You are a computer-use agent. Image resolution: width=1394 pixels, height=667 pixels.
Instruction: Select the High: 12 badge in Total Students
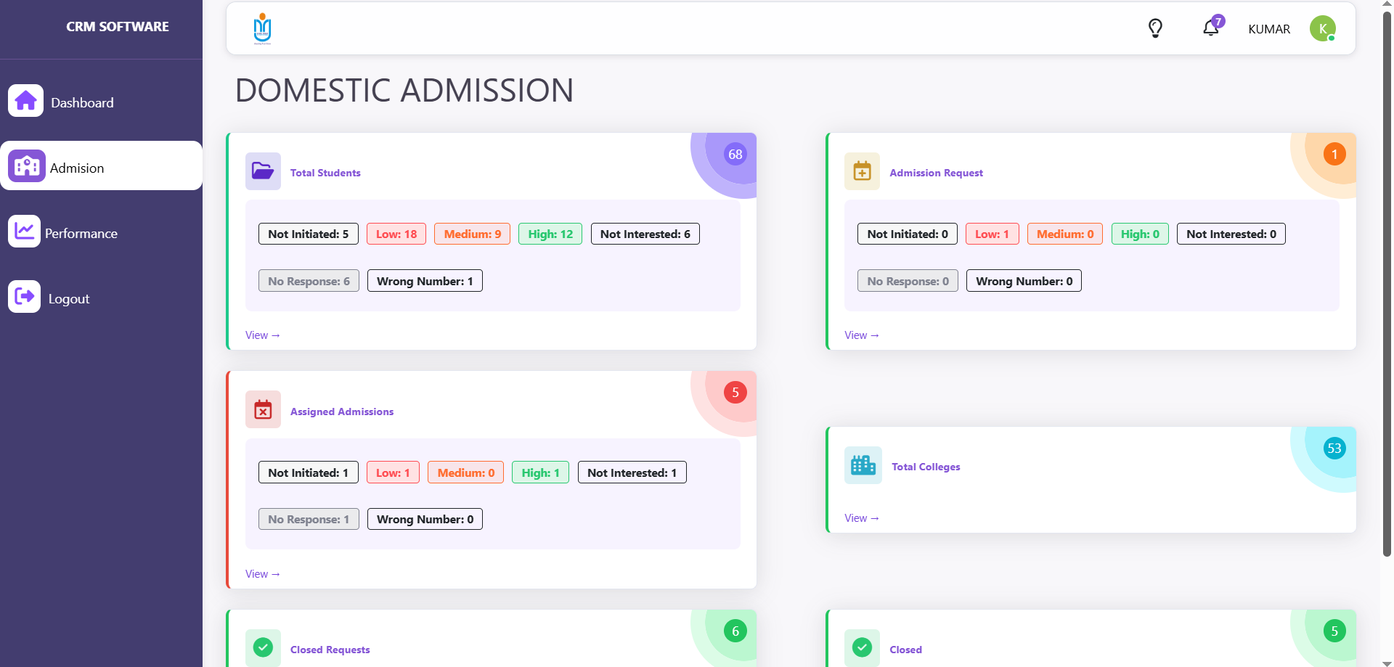point(550,233)
